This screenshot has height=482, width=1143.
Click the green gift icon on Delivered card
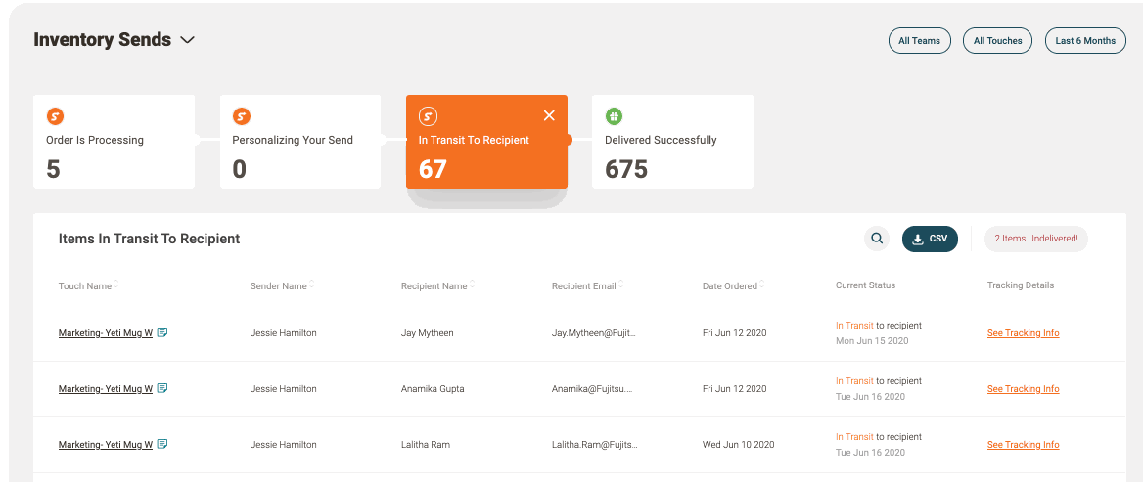click(x=614, y=116)
